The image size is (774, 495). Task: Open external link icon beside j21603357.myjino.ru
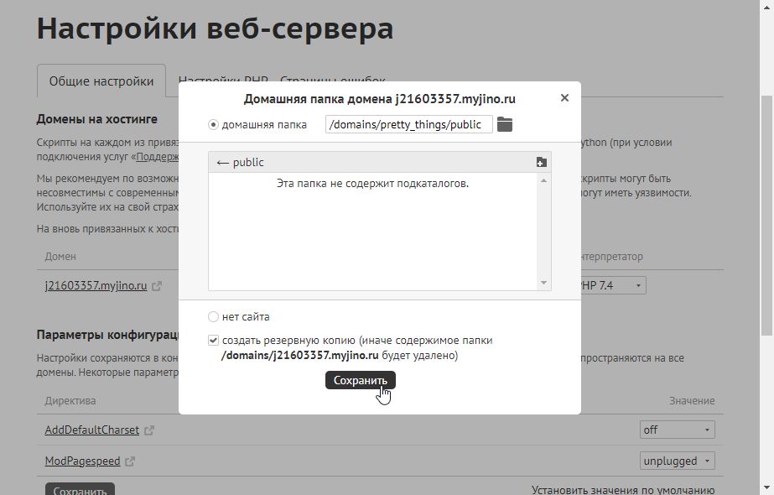(157, 286)
